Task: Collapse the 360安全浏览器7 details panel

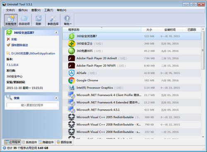Action: click(56, 33)
